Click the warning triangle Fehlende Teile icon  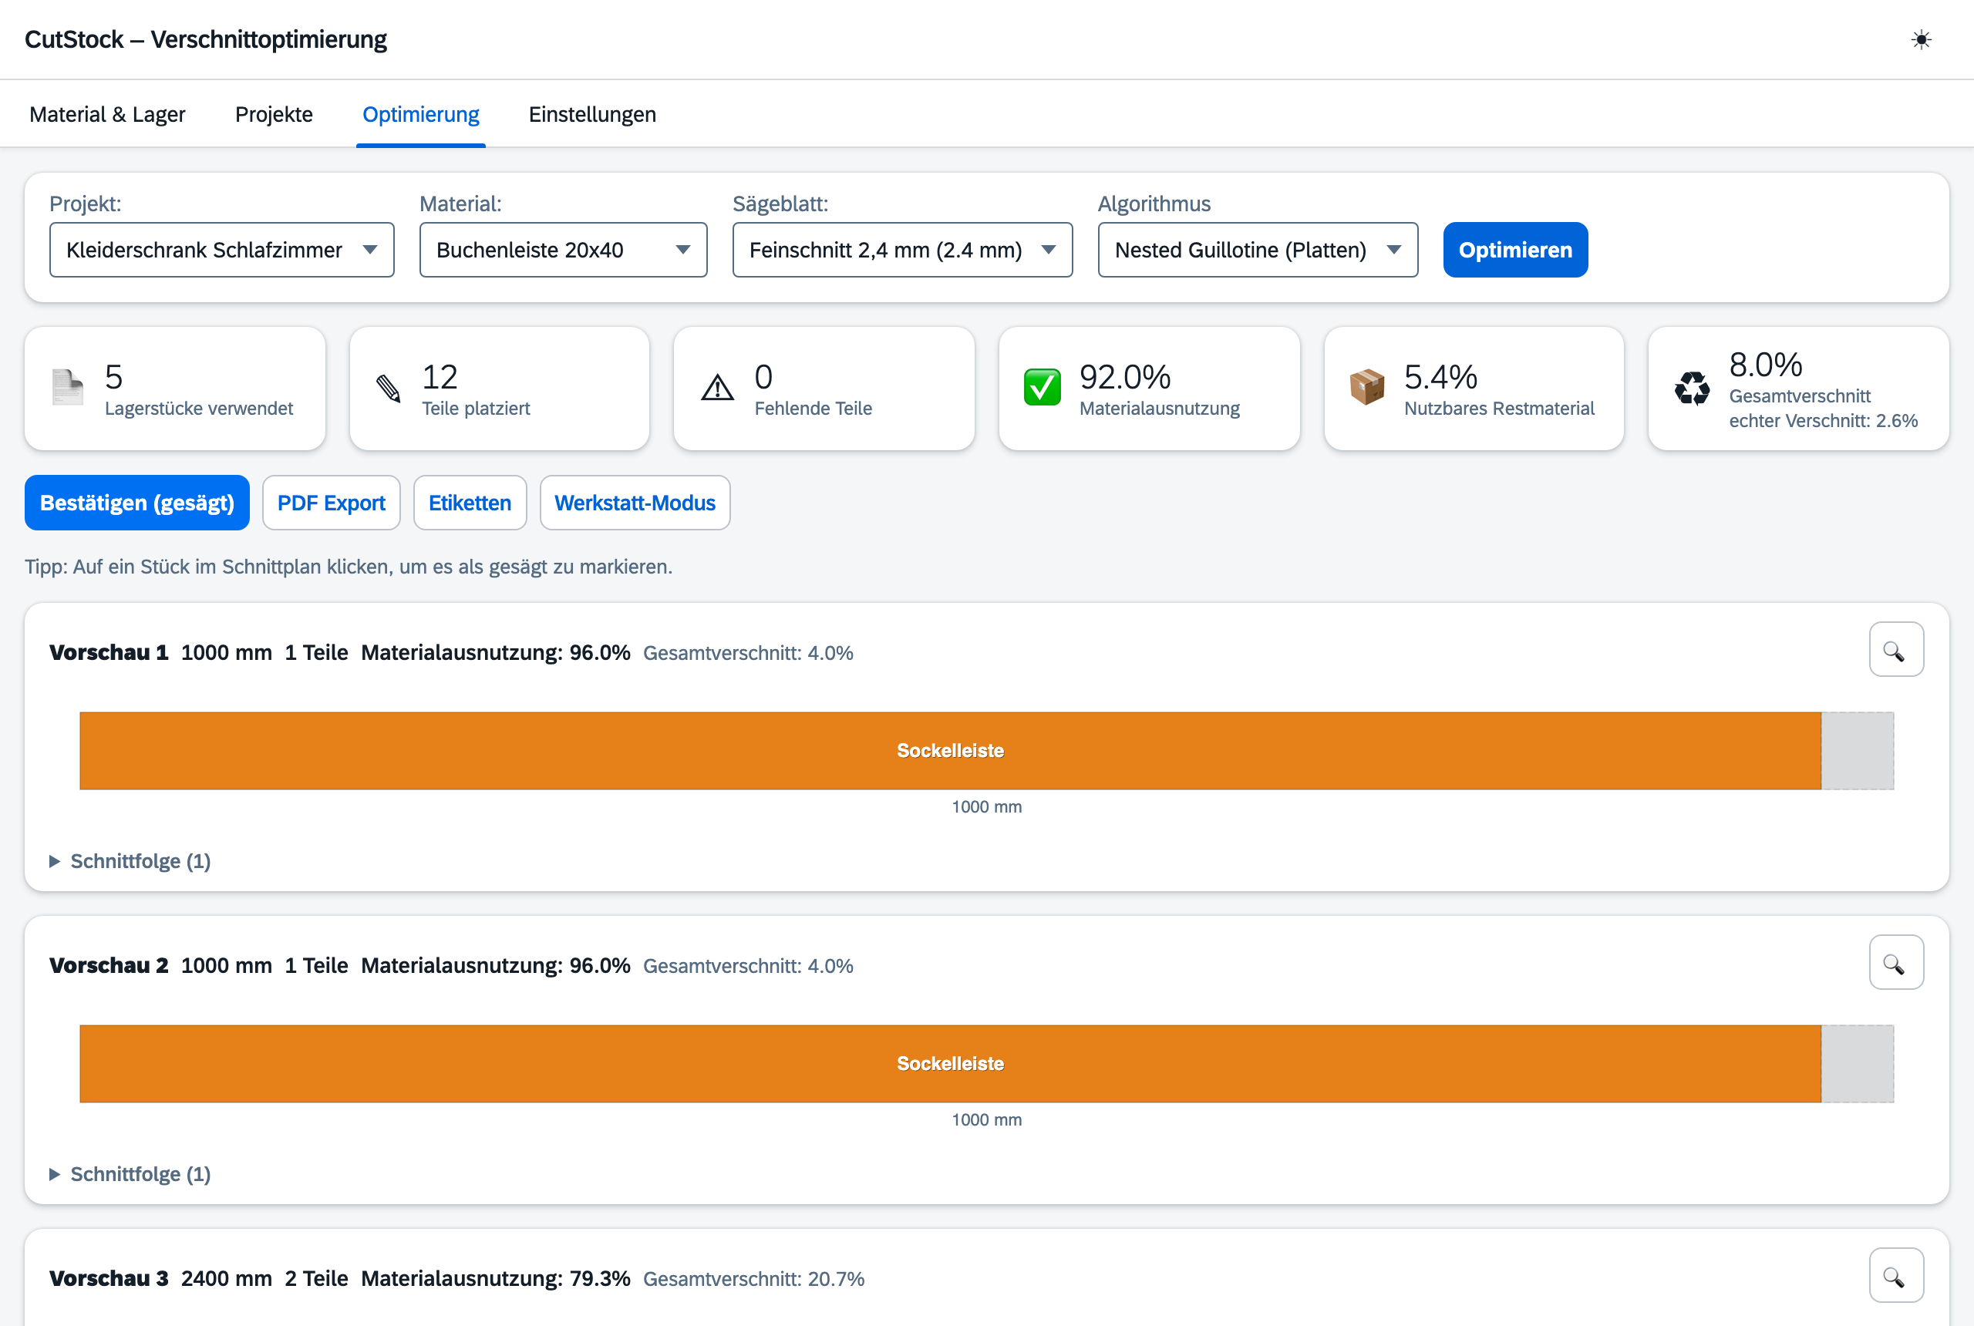(717, 388)
